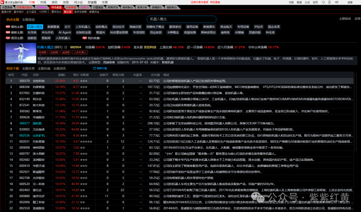Open the 公式 menu at top right
Screen dimensions: 361x212
tap(307, 2)
